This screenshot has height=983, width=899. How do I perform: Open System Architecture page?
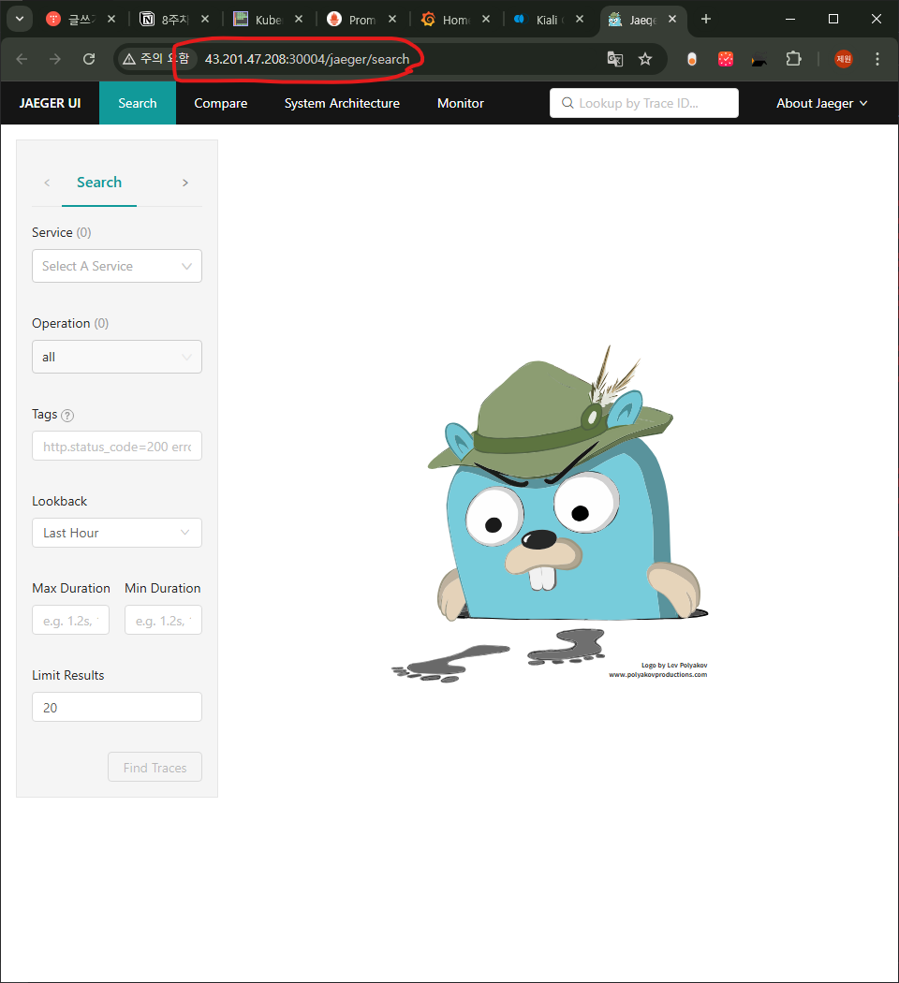click(342, 103)
